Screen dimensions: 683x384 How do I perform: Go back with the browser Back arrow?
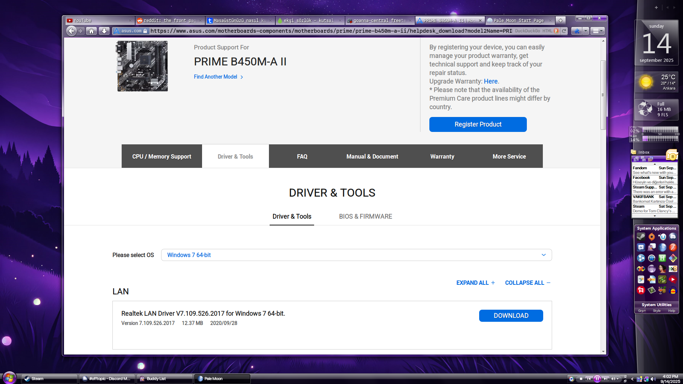(72, 31)
